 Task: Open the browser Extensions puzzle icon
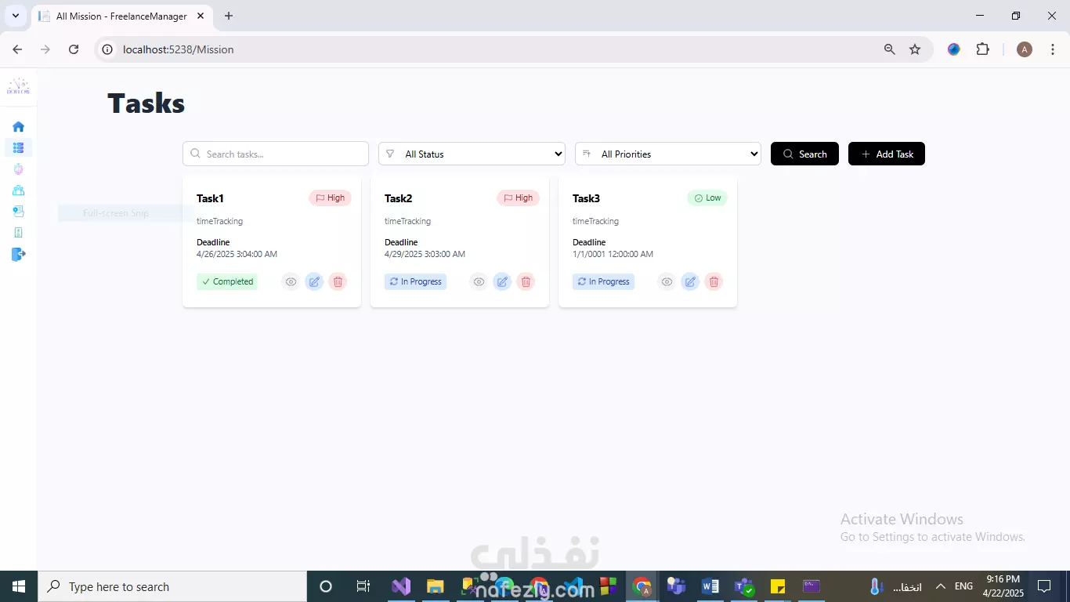point(983,49)
